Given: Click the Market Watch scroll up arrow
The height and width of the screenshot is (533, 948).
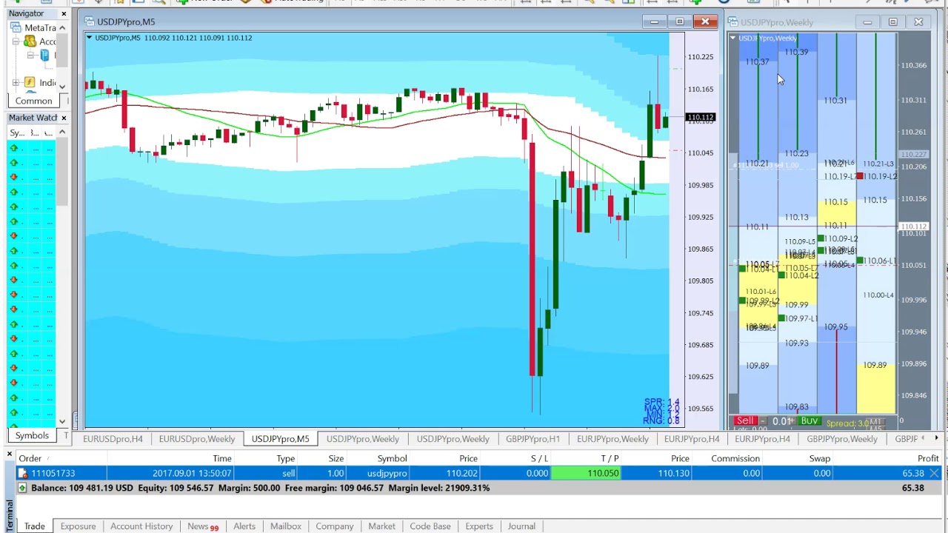Looking at the screenshot, I should tap(62, 133).
